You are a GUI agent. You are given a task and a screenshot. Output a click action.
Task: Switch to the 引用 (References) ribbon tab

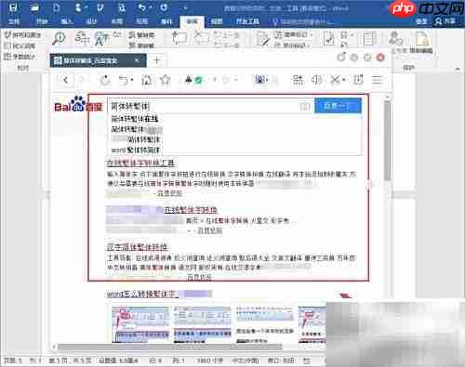pos(141,21)
